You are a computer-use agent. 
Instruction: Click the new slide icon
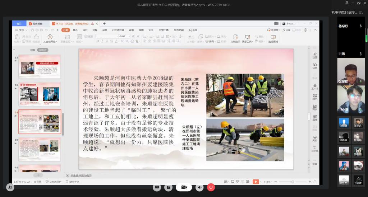coord(67,37)
